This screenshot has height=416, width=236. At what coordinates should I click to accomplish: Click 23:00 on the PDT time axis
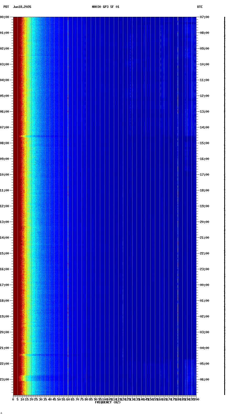coord(4,379)
